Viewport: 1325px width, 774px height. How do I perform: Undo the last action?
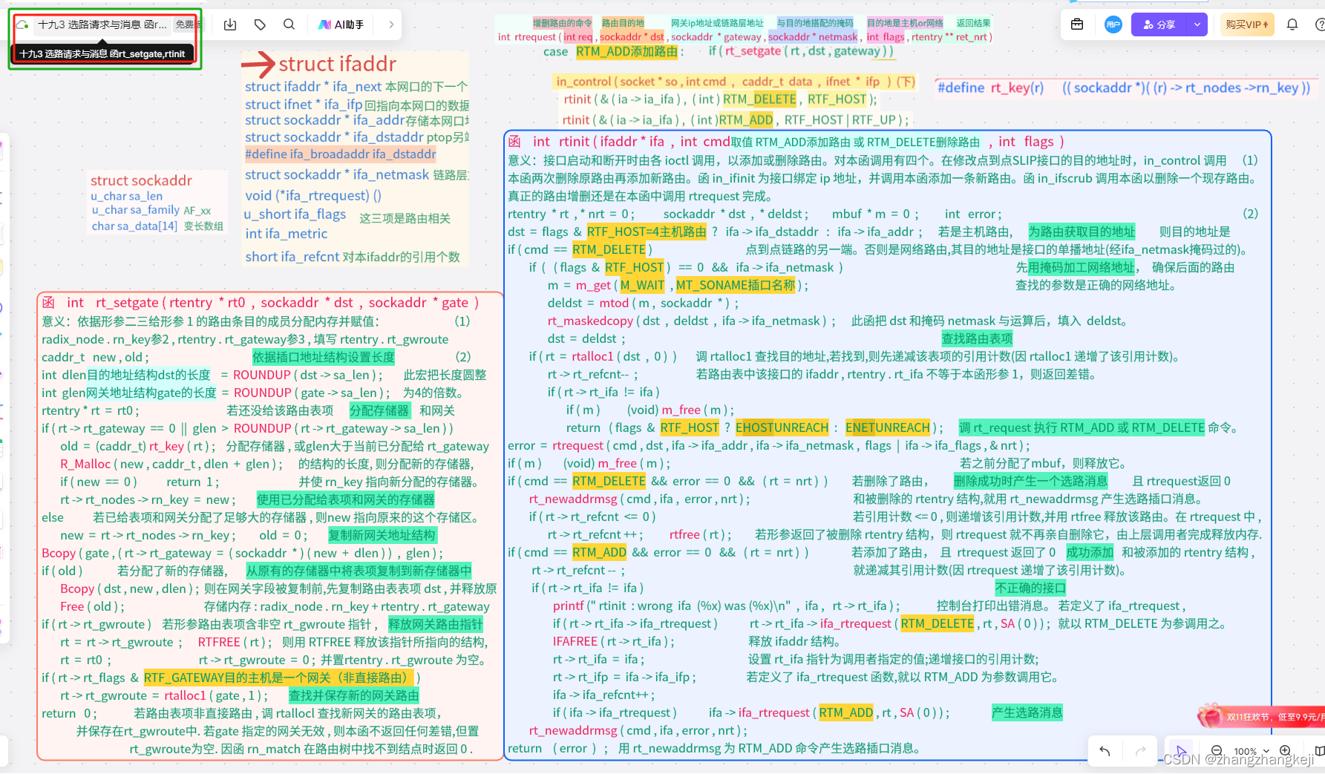pos(1105,751)
